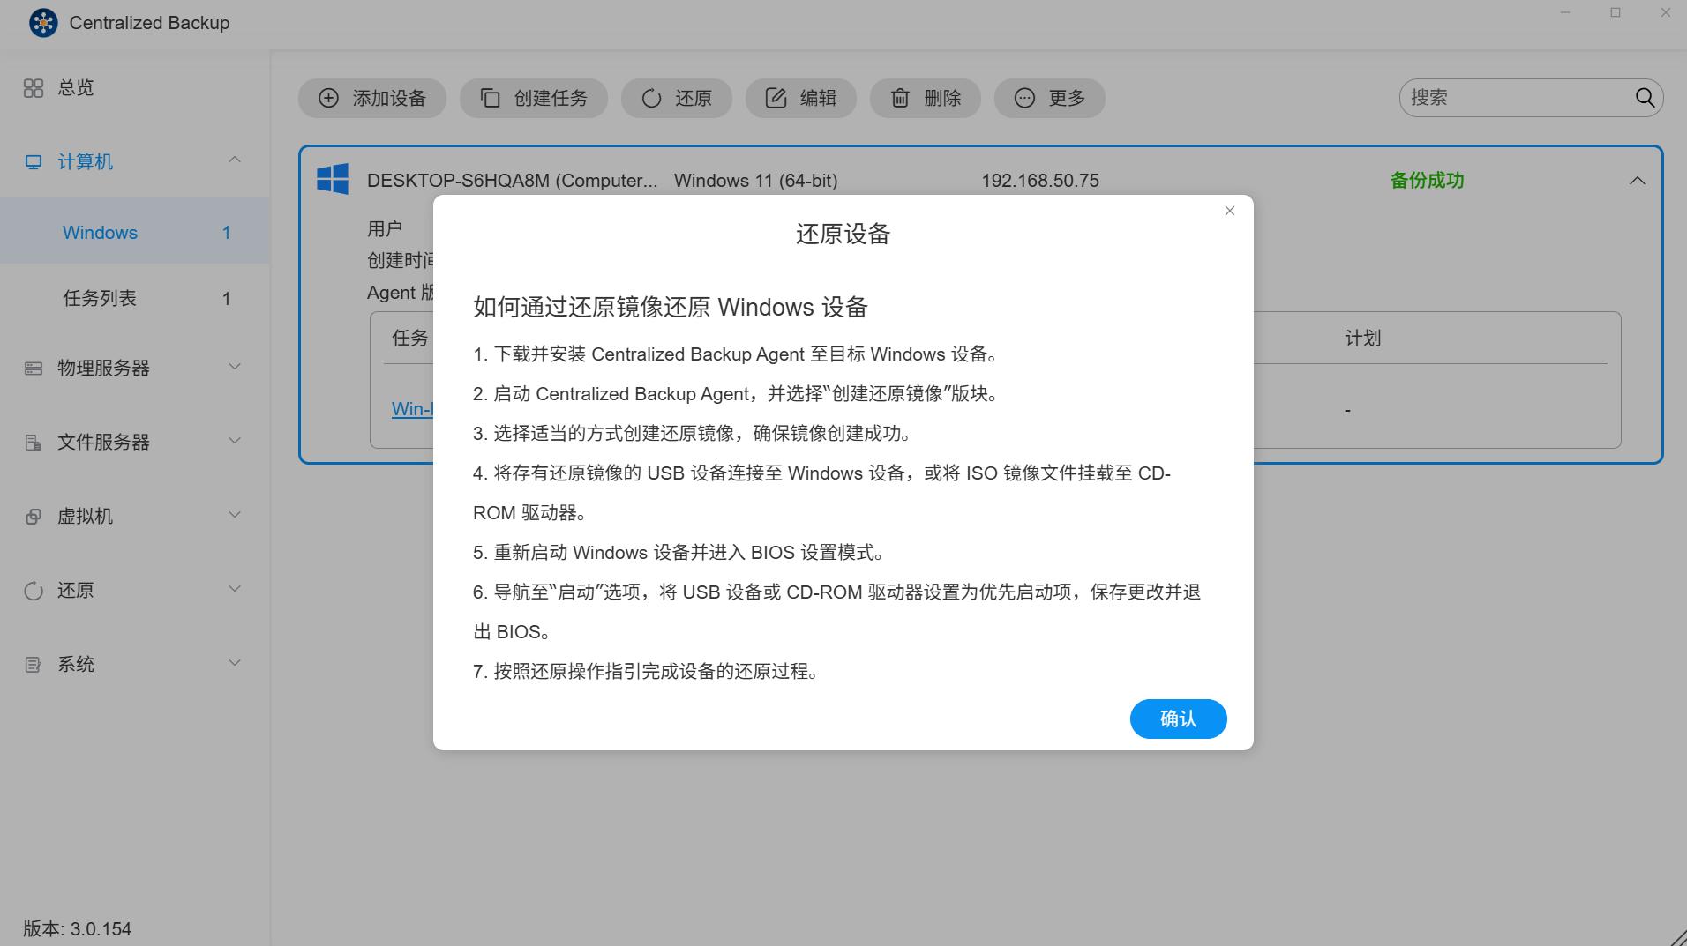
Task: Click the Windows 11 (64-bit) text
Action: [756, 181]
